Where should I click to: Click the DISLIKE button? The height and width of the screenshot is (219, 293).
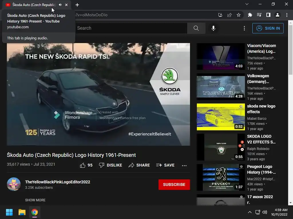tap(110, 165)
